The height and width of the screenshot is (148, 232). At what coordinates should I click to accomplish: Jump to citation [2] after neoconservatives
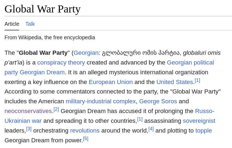tap(56, 109)
